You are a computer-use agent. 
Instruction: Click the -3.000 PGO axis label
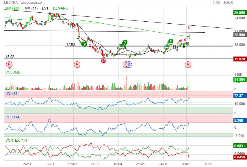[x=239, y=136]
